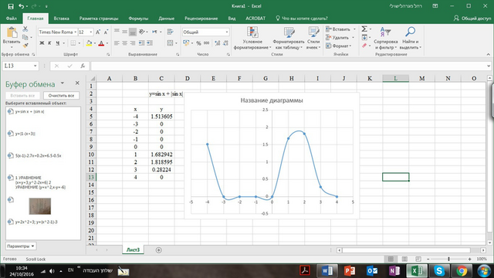Click the insert function fx icon
The height and width of the screenshot is (278, 494).
(83, 66)
